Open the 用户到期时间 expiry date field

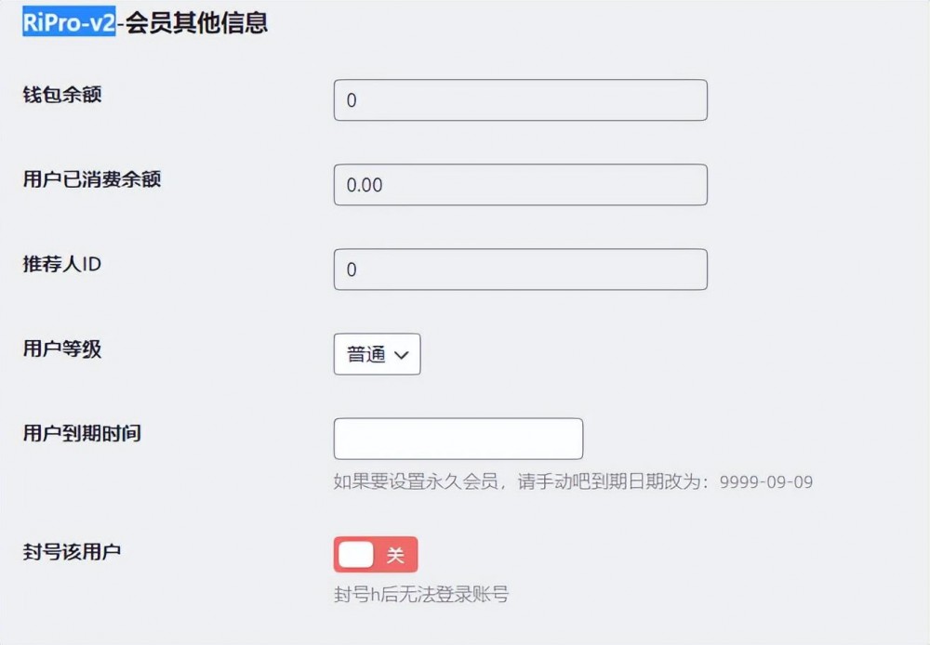point(458,438)
